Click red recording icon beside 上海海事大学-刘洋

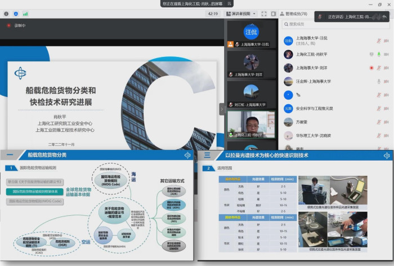pyautogui.click(x=371, y=68)
